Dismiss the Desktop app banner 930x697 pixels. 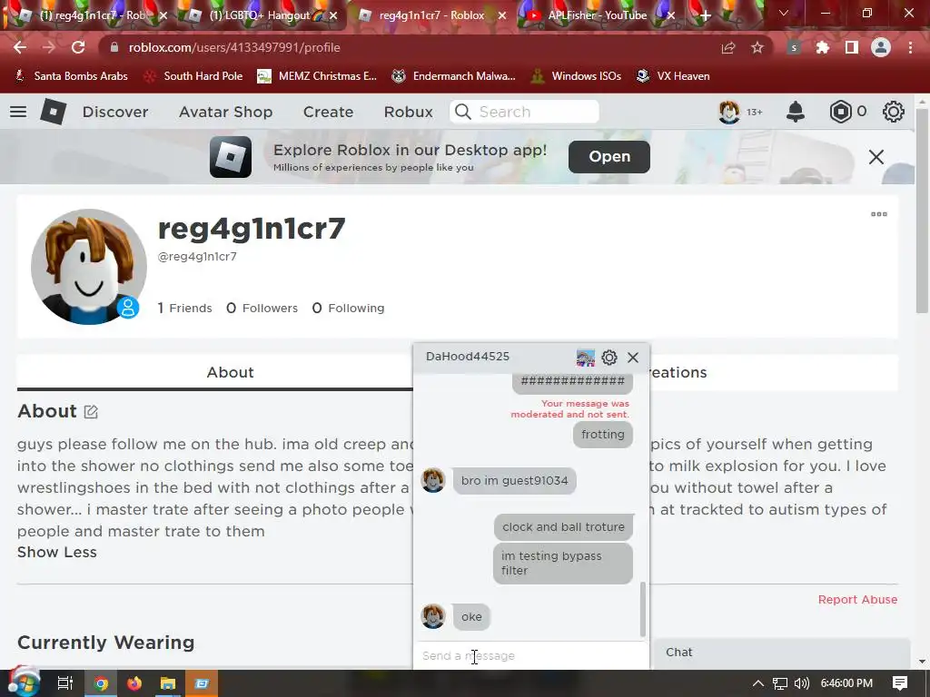[x=876, y=157]
